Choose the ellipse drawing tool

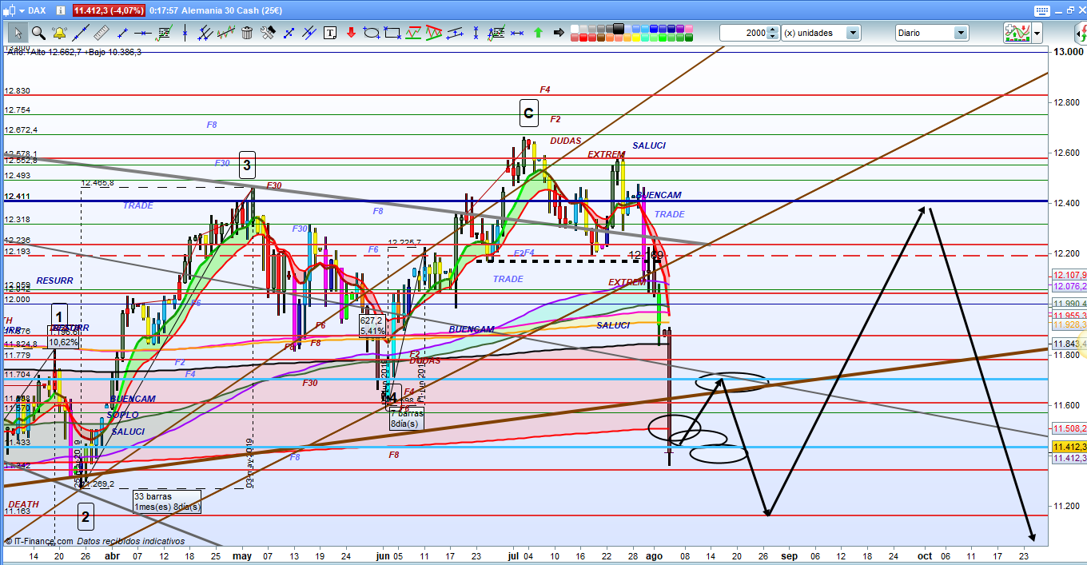pyautogui.click(x=372, y=33)
